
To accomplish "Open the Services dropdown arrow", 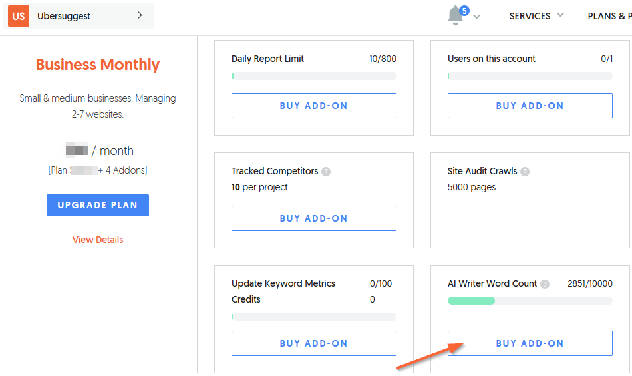I will click(x=560, y=15).
